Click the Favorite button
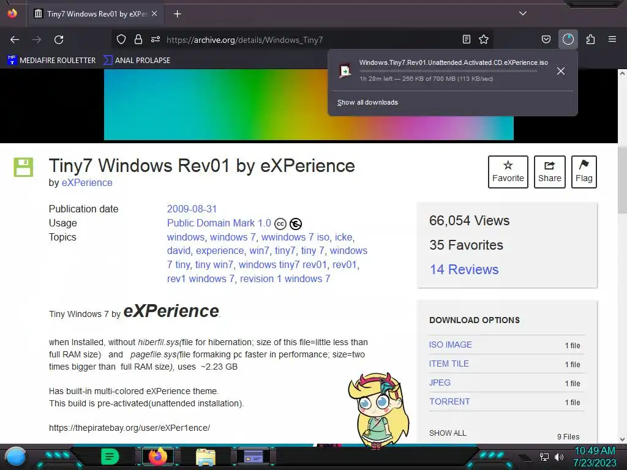627x470 pixels. [508, 172]
